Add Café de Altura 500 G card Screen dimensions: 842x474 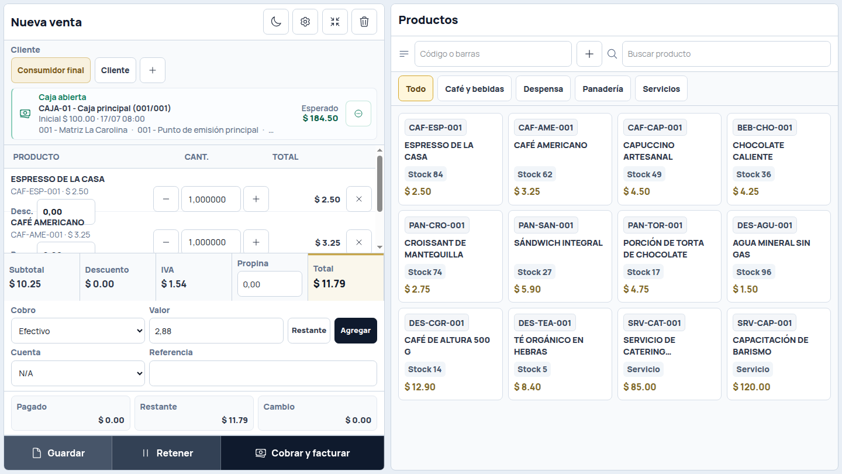point(450,354)
